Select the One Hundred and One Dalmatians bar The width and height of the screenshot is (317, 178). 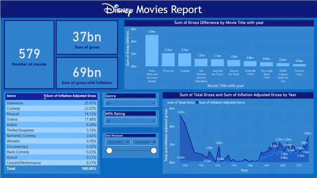coord(201,62)
